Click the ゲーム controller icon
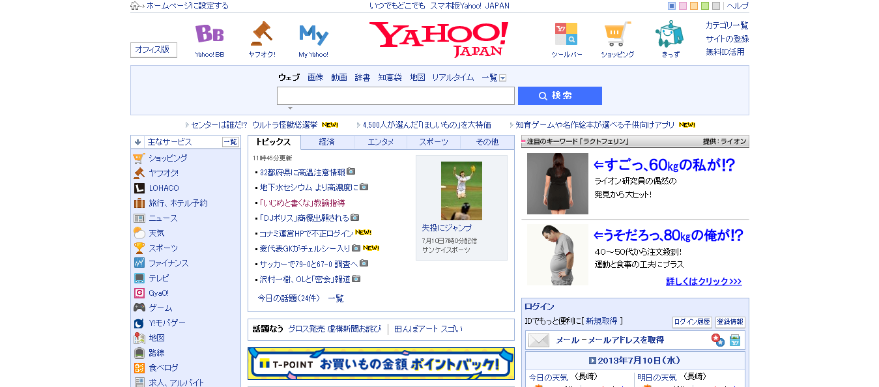The height and width of the screenshot is (387, 879). point(139,308)
